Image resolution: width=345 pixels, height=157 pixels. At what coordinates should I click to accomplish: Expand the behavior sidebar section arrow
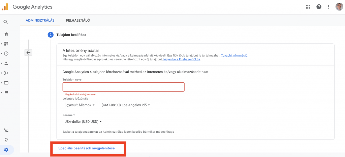pos(2,83)
